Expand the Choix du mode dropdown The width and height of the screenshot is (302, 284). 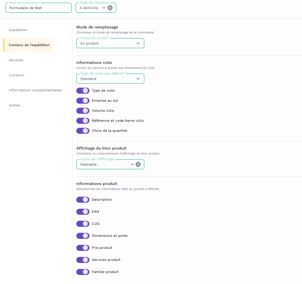click(x=138, y=43)
